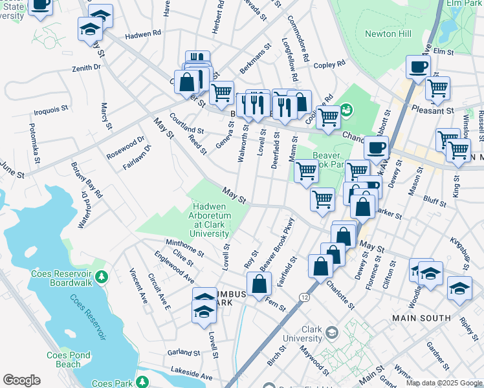This screenshot has height=388, width=484.
Task: Click the Copley Rd street label
Action: 329,64
